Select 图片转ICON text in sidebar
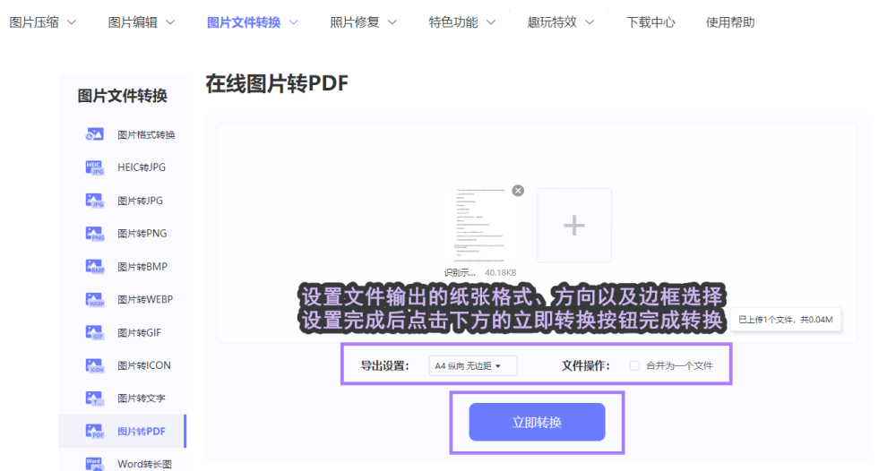The image size is (896, 471). [x=144, y=365]
